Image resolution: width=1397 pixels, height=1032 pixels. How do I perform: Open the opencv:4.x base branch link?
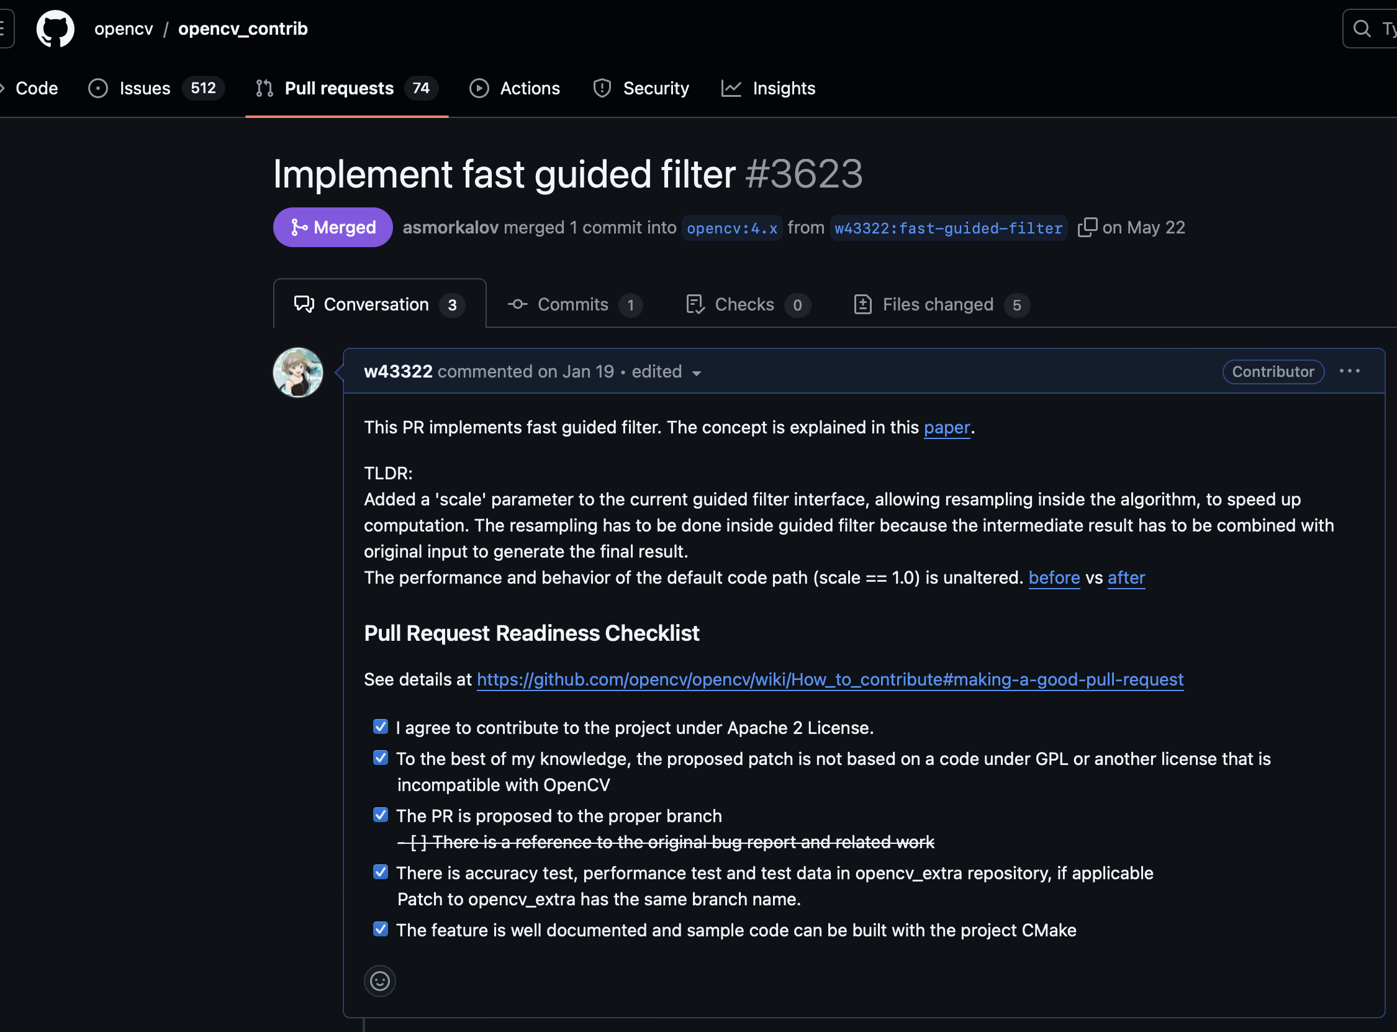(731, 228)
